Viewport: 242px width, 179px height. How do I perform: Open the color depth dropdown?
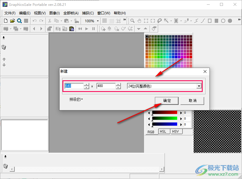coord(199,86)
